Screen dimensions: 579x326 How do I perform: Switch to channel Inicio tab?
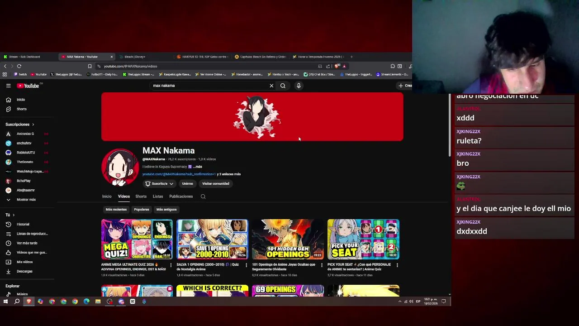point(107,197)
